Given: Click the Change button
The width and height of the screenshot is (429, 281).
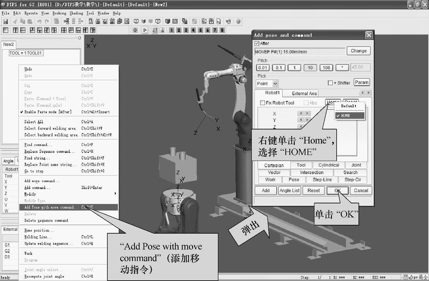Looking at the screenshot, I should click(358, 51).
